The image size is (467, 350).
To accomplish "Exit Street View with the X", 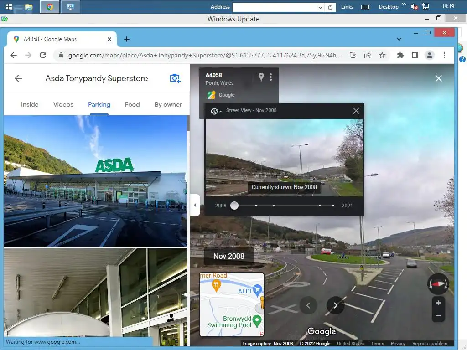I will click(x=438, y=78).
